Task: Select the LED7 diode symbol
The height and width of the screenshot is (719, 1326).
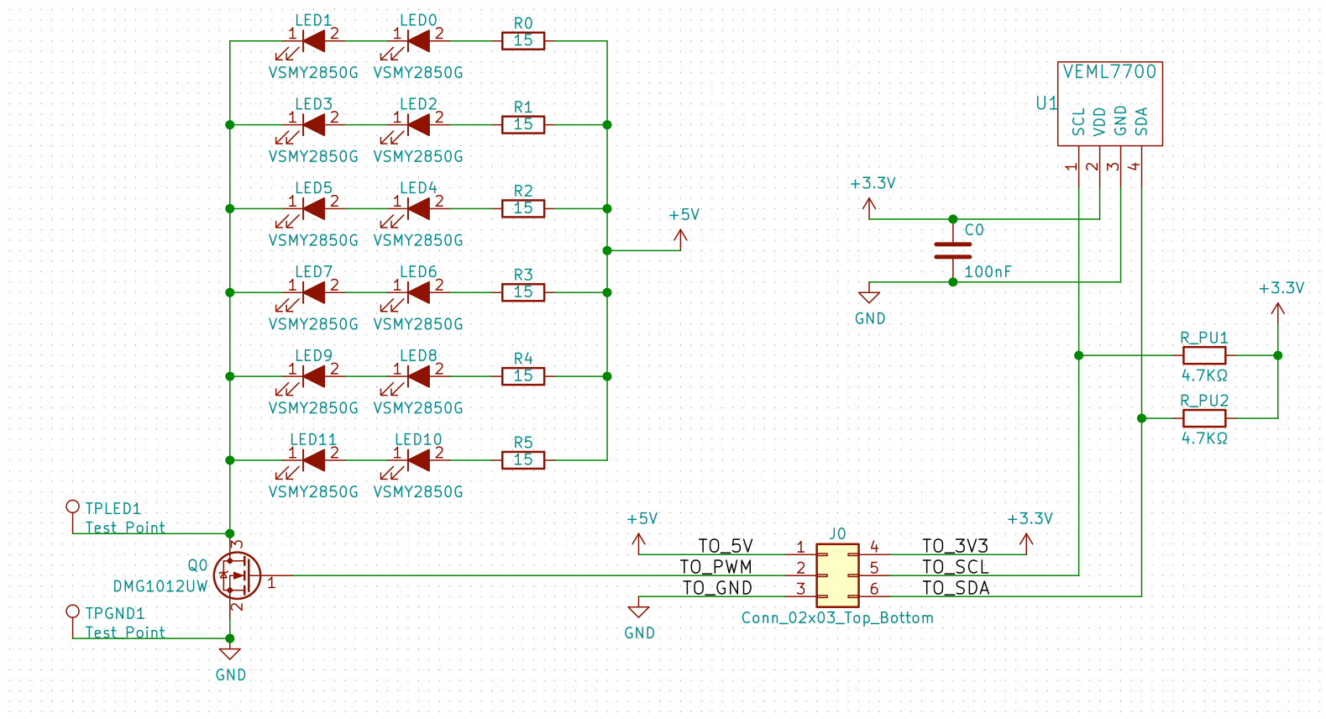Action: [x=313, y=292]
